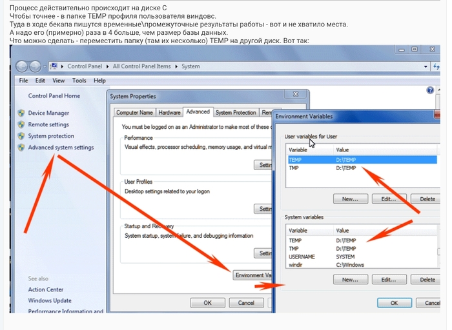452x330 pixels.
Task: Click the Device Manager shield icon
Action: click(21, 113)
